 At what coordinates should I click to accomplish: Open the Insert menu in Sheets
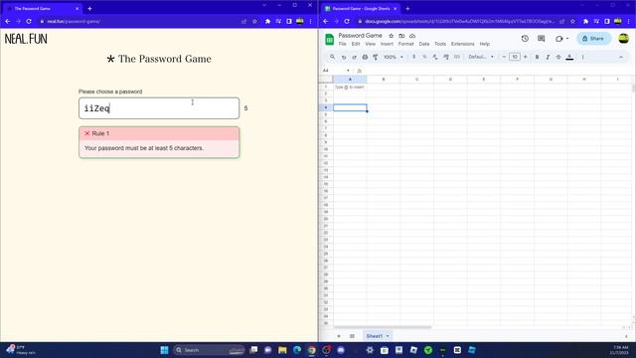tap(387, 44)
